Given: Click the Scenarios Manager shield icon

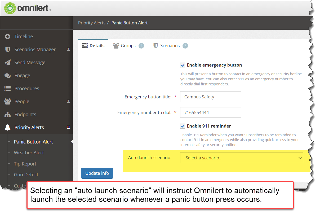Looking at the screenshot, I should 8,50.
